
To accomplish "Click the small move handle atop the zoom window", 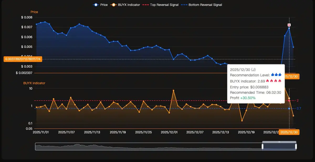I will 279,142.
